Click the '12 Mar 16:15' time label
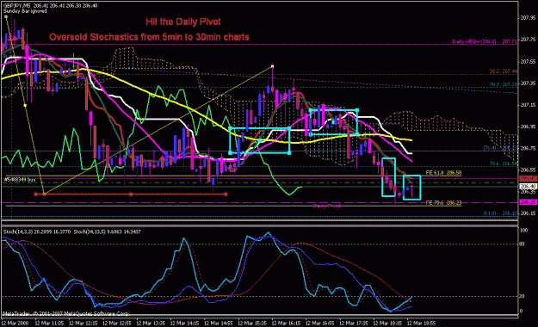The width and height of the screenshot is (538, 327). (286, 324)
